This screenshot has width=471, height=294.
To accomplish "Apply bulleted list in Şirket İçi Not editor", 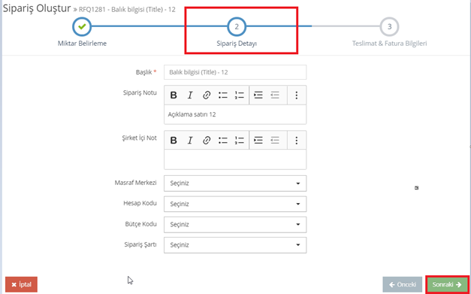I will [x=222, y=140].
